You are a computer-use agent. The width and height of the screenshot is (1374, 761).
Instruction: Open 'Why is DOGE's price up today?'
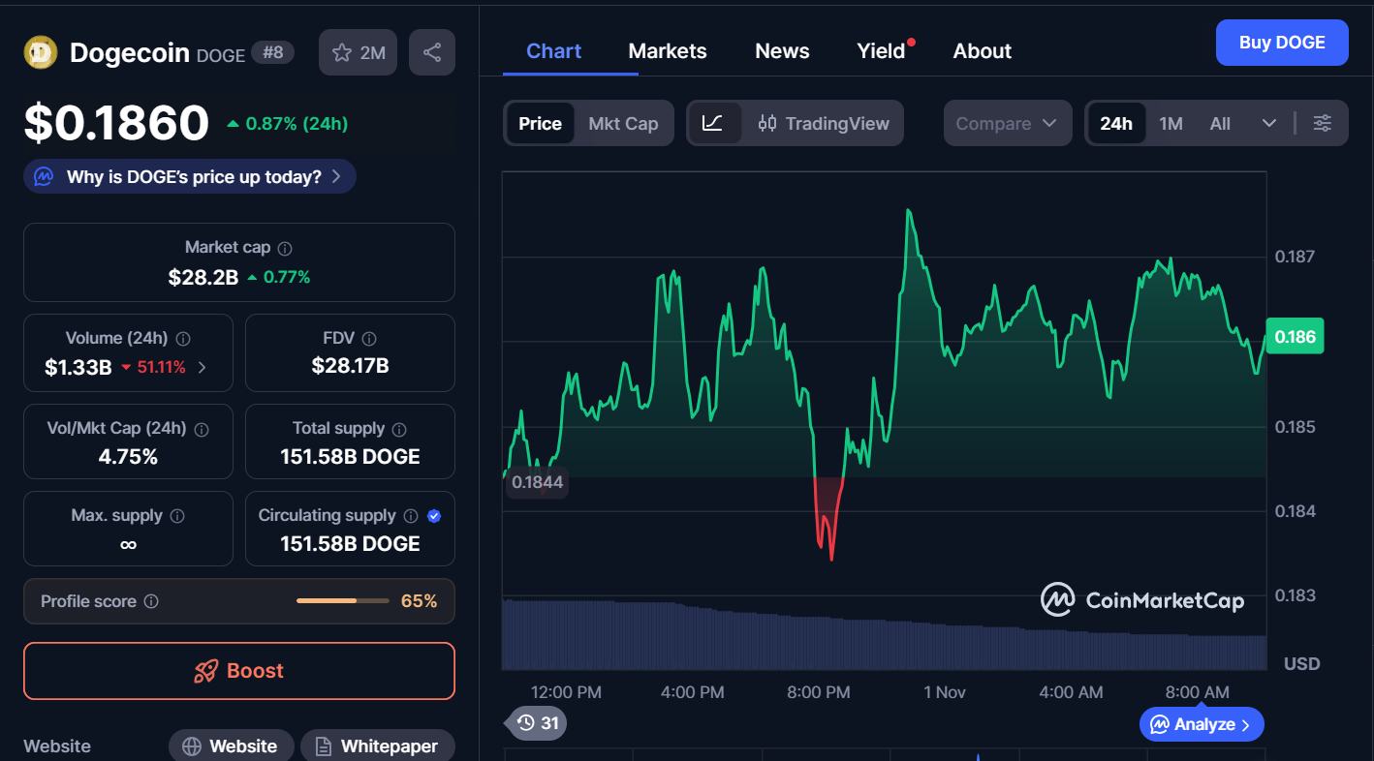click(x=191, y=176)
